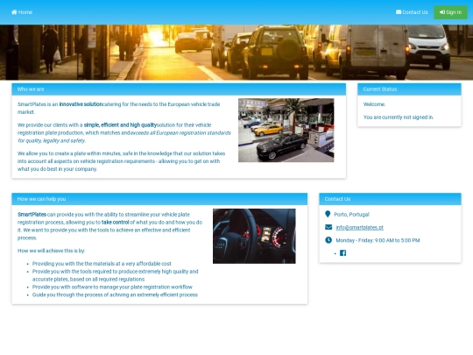Click 'Monday - Friday: 9:00 AM to 5:00 PM'
This screenshot has height=355, width=473.
tap(378, 240)
